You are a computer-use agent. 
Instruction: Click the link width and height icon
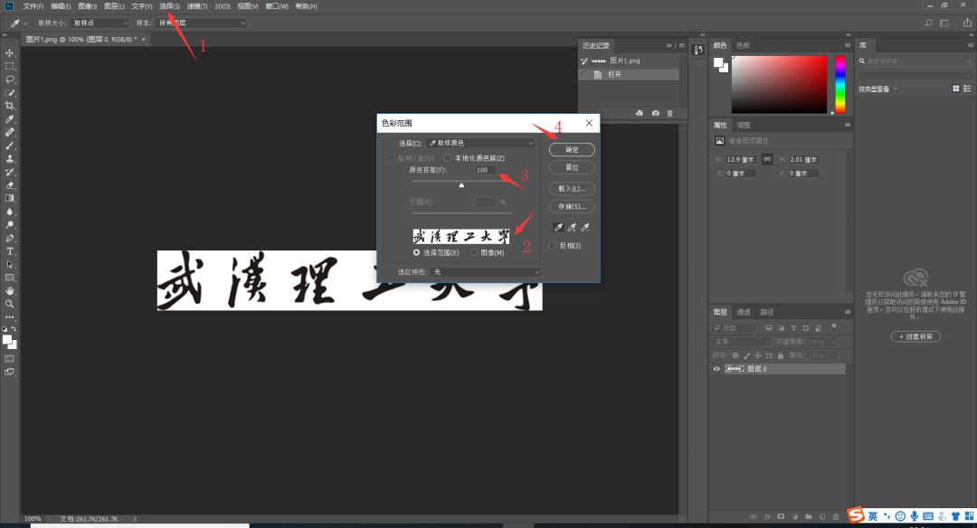tap(767, 159)
